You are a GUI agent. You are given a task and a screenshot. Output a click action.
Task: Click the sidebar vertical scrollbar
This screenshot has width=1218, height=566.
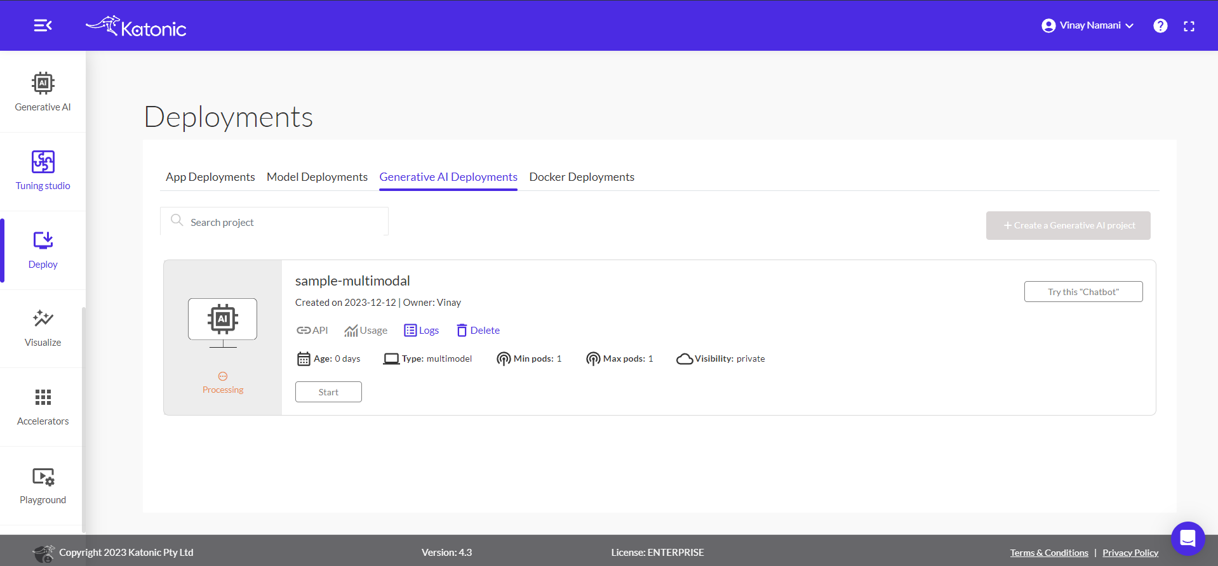pos(83,419)
